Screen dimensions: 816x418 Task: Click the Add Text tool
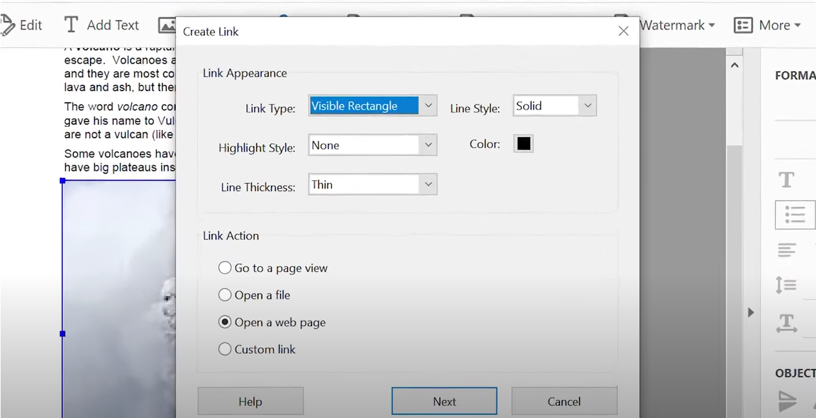101,25
